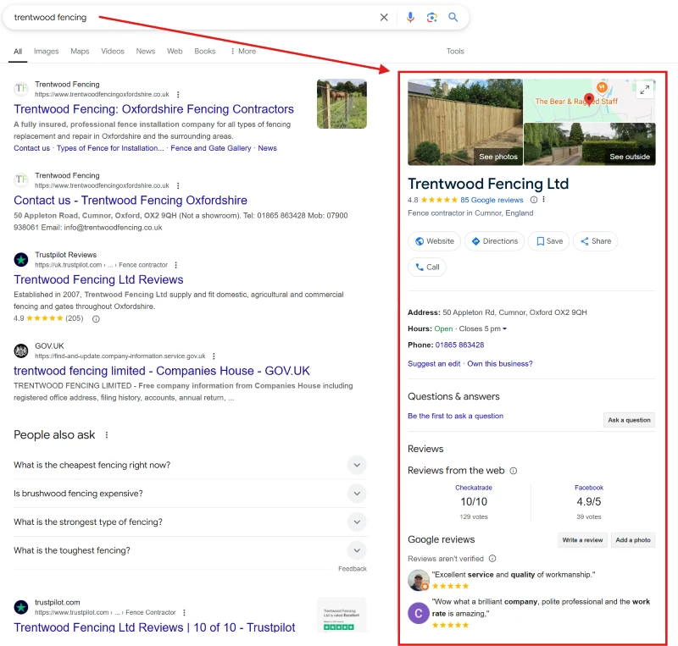Open options menu for Trustpilot Reviews result
678x646 pixels.
point(175,265)
